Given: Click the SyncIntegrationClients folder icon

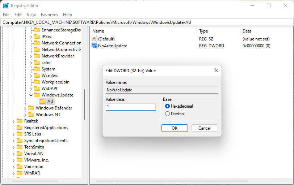Looking at the screenshot, I should [x=20, y=141].
